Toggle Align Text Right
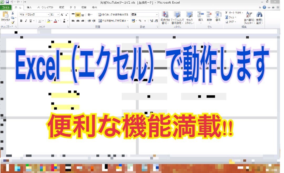 (x=83, y=21)
